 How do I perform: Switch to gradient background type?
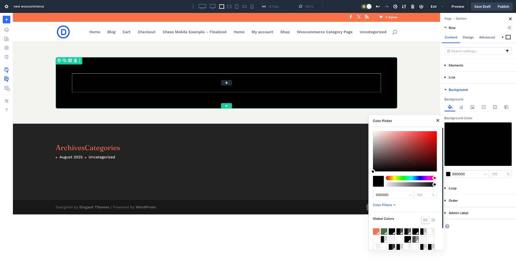tap(461, 107)
